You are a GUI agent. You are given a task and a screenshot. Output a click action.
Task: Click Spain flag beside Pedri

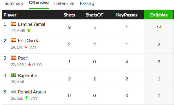(x=13, y=58)
